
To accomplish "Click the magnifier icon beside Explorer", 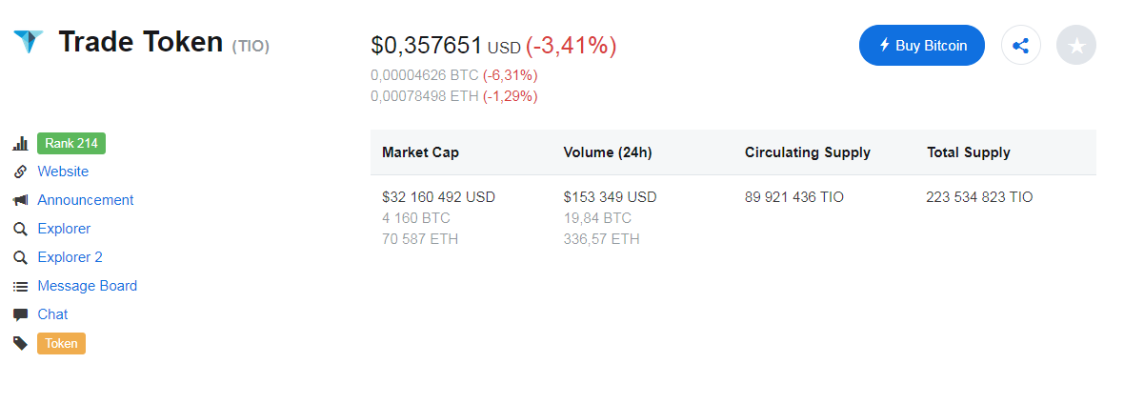I will click(20, 230).
